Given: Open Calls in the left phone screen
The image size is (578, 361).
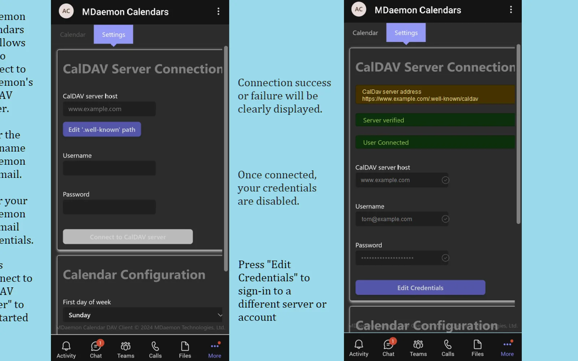Looking at the screenshot, I should pos(155,349).
